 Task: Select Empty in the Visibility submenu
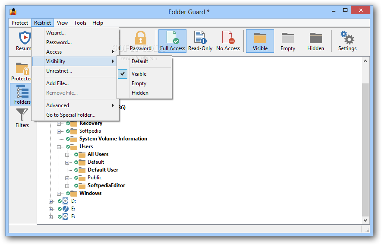pyautogui.click(x=139, y=83)
